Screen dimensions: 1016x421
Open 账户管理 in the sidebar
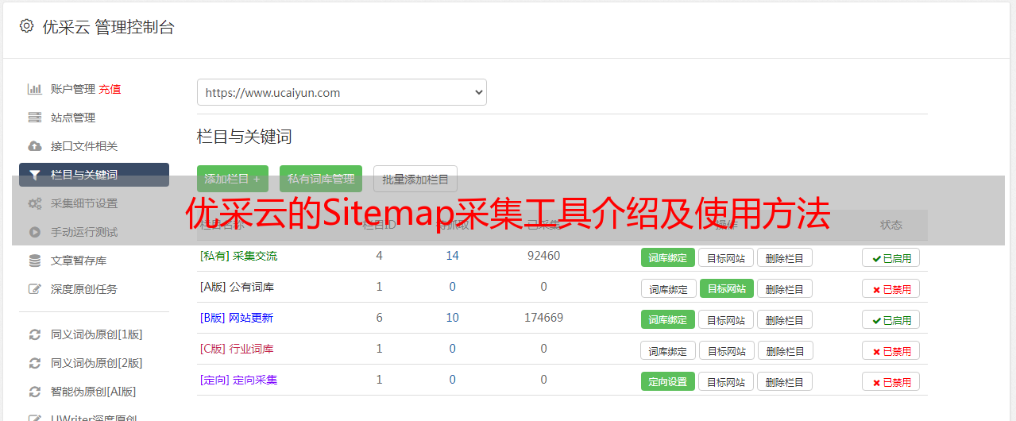pos(73,89)
